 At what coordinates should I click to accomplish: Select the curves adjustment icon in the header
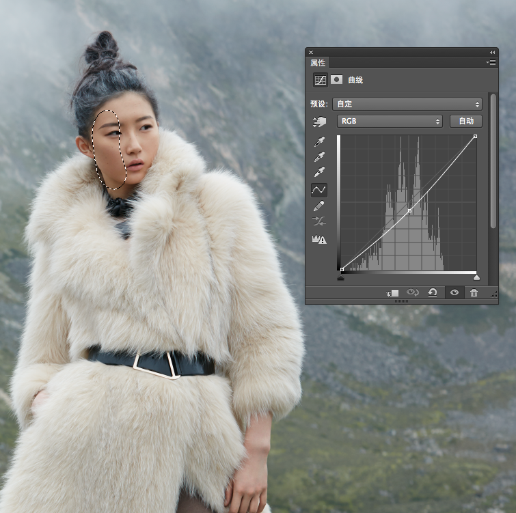(321, 80)
